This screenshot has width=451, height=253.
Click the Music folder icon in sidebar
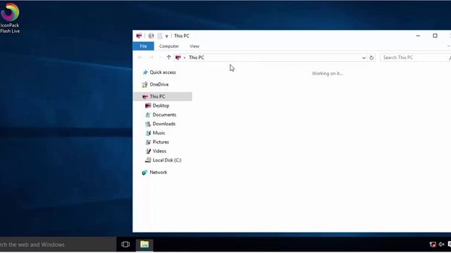point(148,133)
